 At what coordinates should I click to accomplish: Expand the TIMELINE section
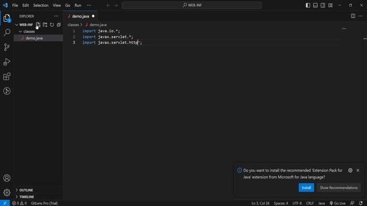pyautogui.click(x=39, y=197)
